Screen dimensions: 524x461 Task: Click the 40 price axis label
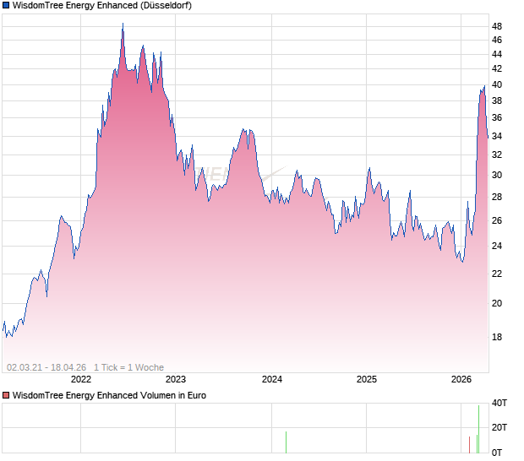(x=497, y=84)
